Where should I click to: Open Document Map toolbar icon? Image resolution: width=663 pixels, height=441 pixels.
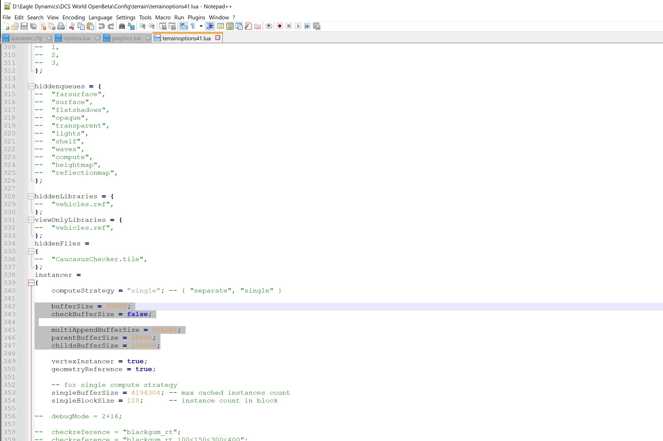click(230, 26)
